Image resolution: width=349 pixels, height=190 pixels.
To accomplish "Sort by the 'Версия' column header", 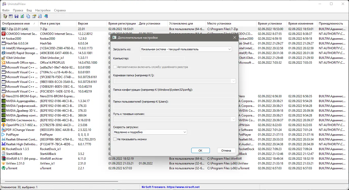I will [x=91, y=23].
